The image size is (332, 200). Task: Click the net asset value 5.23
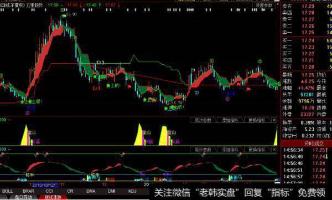click(309, 129)
